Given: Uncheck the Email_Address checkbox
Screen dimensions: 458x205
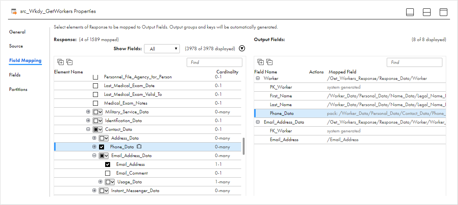Looking at the screenshot, I should (108, 164).
